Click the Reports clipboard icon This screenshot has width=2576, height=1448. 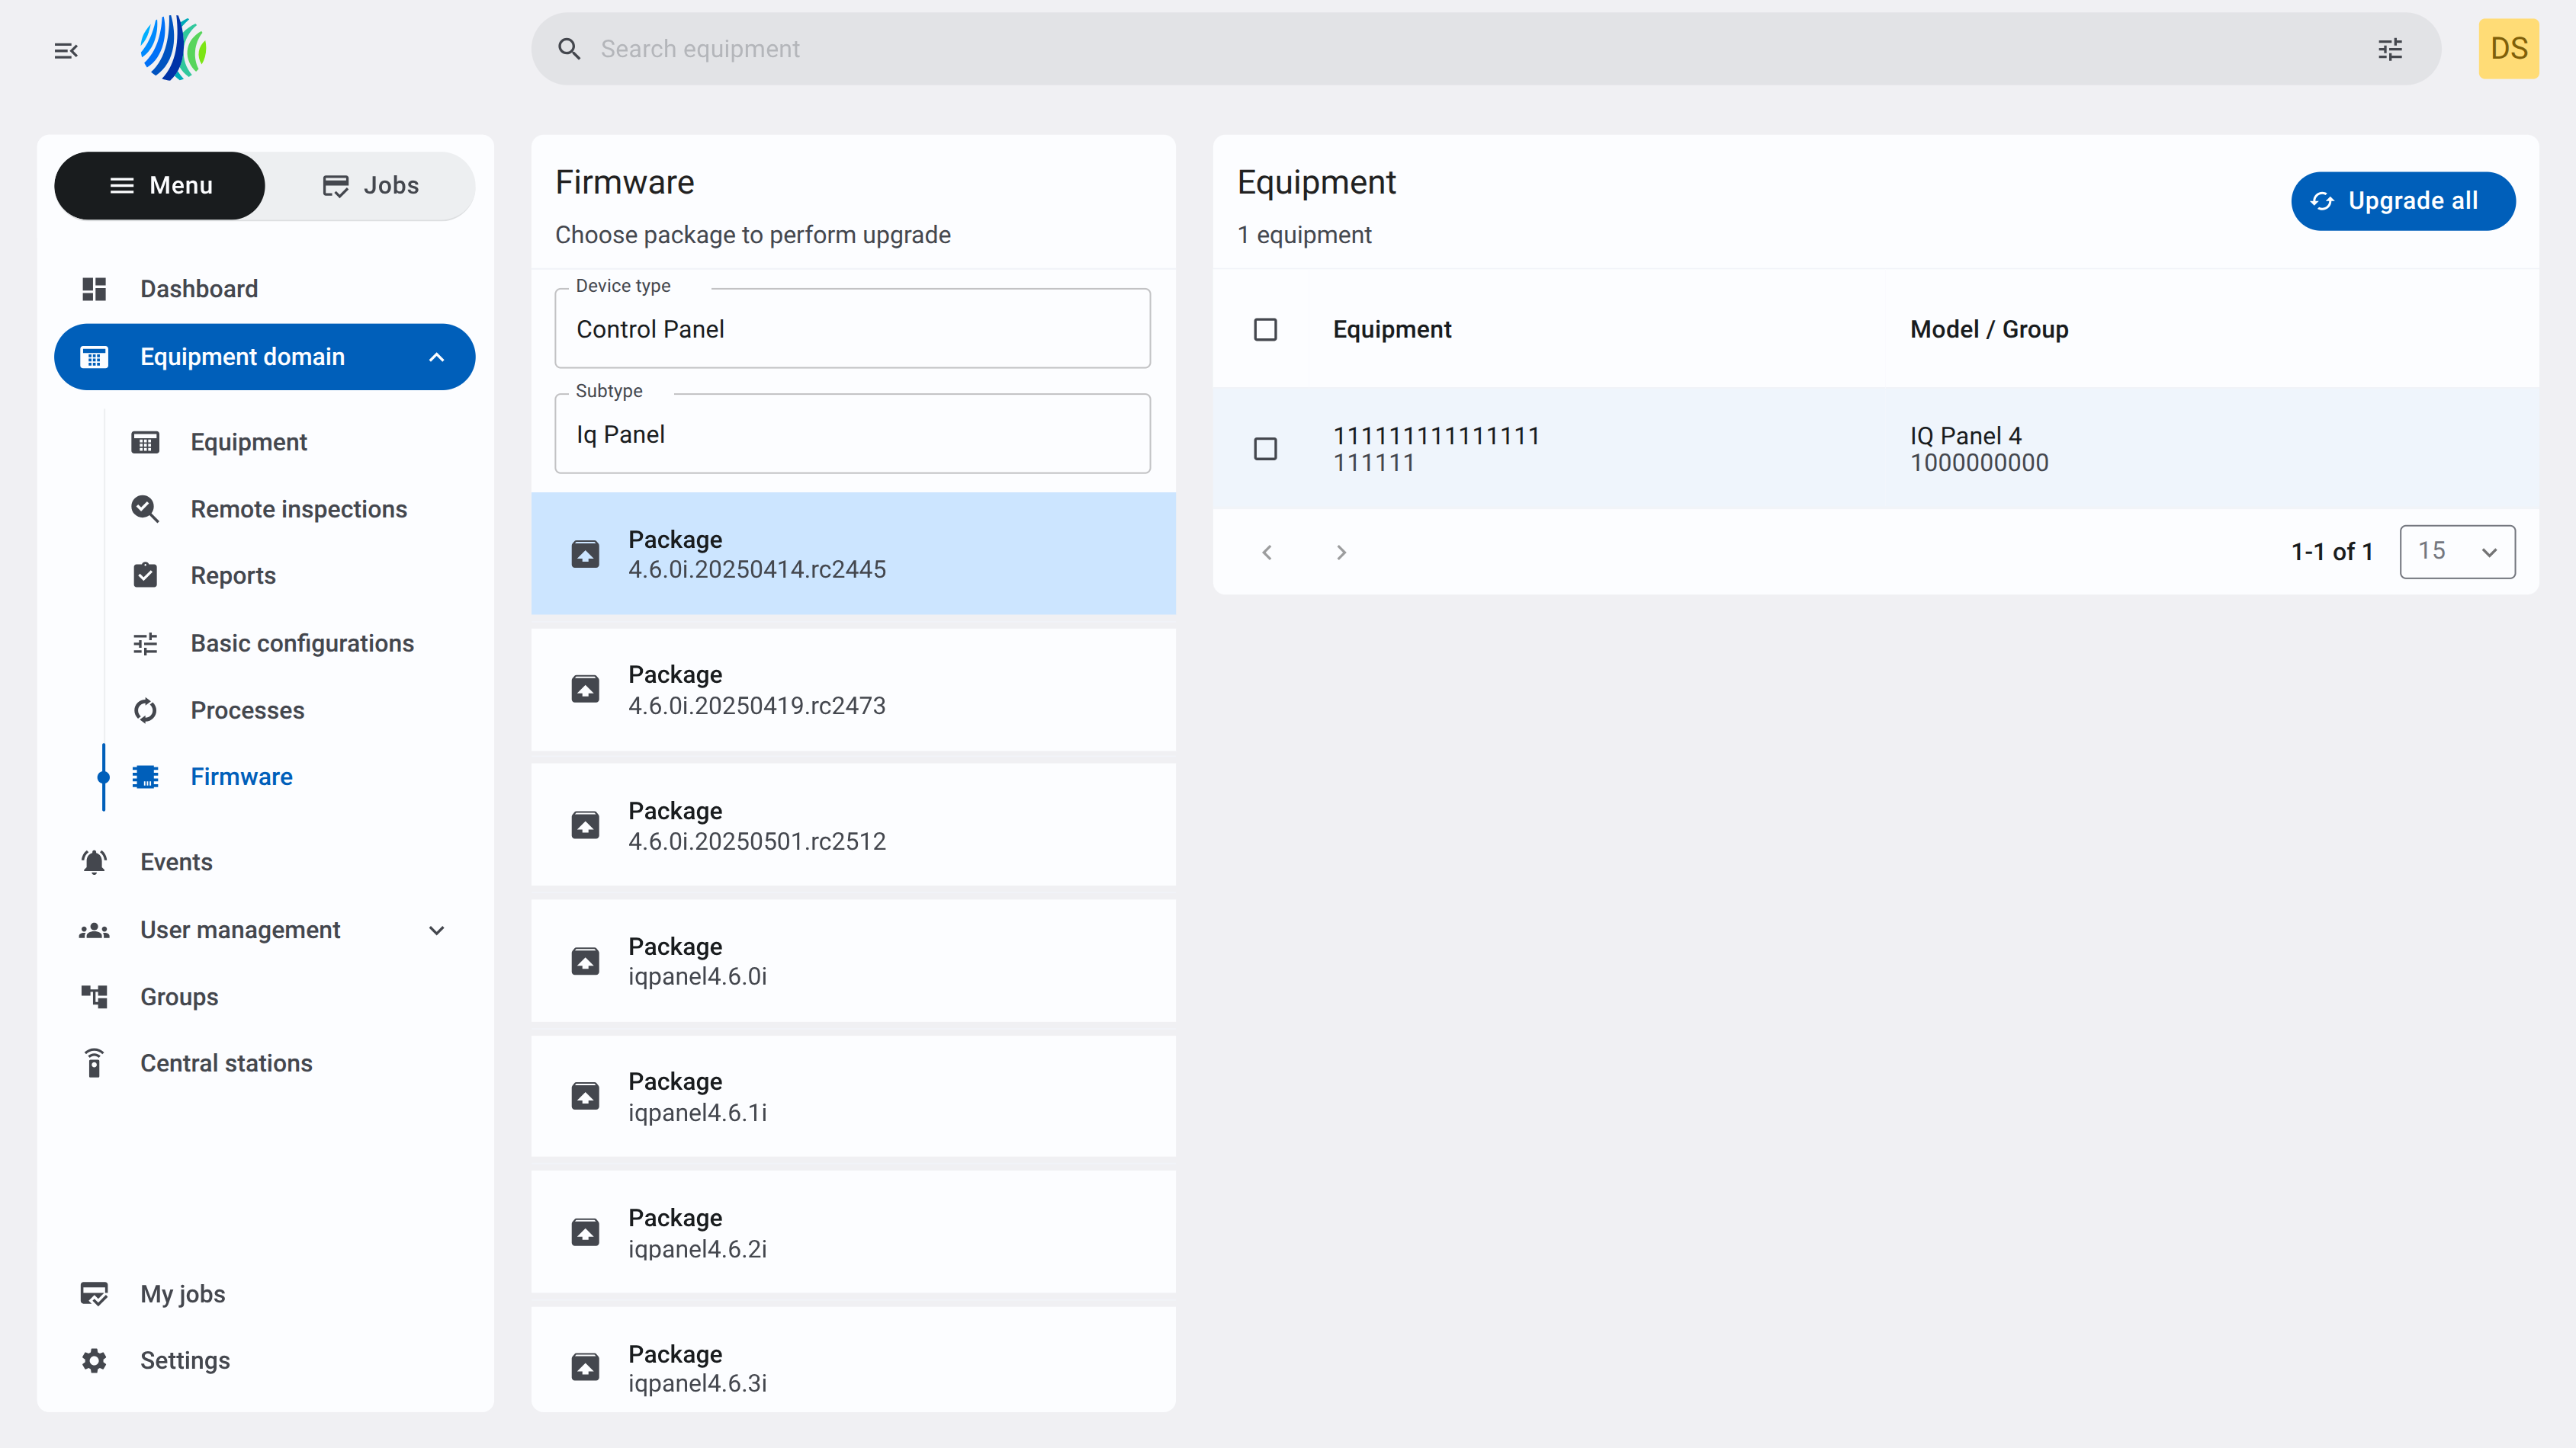(x=145, y=575)
